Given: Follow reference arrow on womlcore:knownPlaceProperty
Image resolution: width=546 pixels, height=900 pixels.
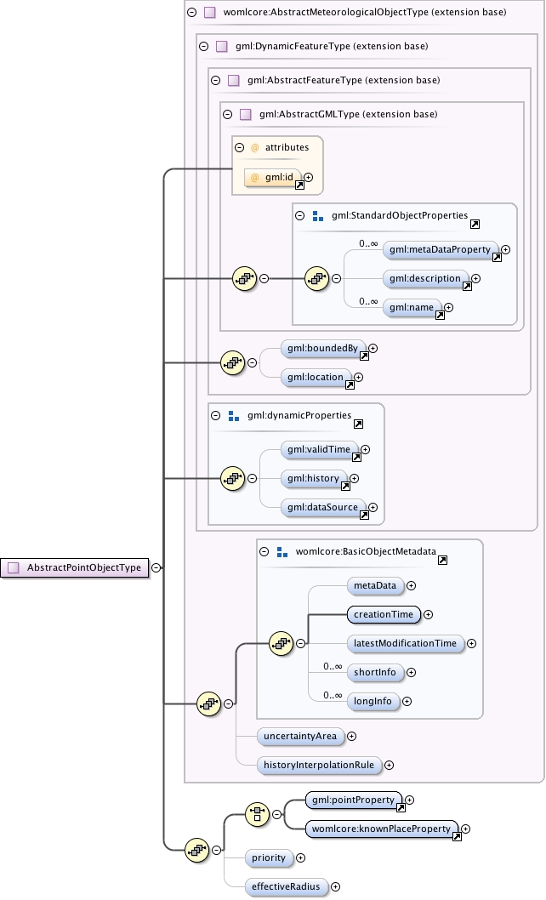Looking at the screenshot, I should pyautogui.click(x=457, y=837).
